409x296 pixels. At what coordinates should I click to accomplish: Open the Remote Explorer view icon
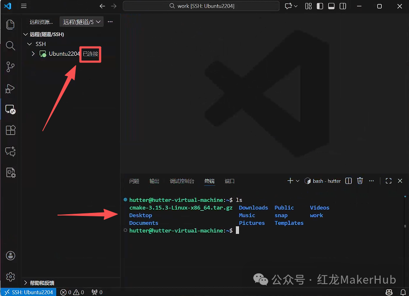tap(10, 109)
